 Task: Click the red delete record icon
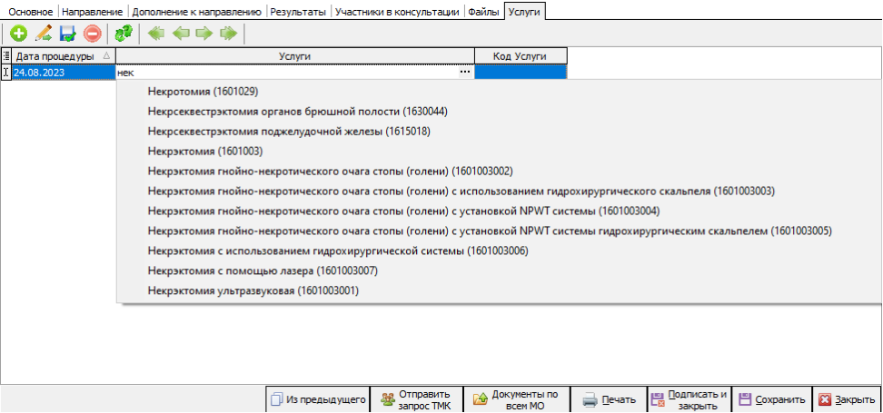click(x=92, y=34)
